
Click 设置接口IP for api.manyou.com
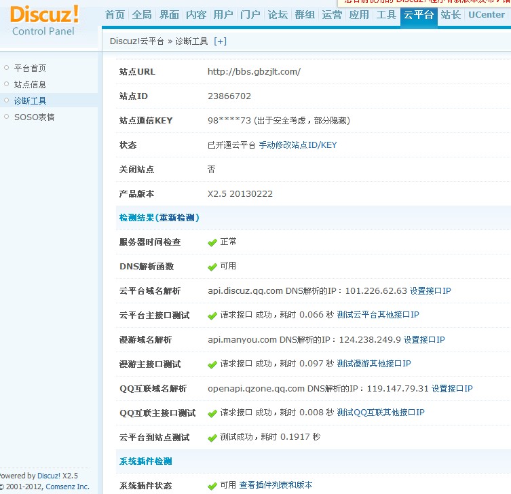(424, 339)
